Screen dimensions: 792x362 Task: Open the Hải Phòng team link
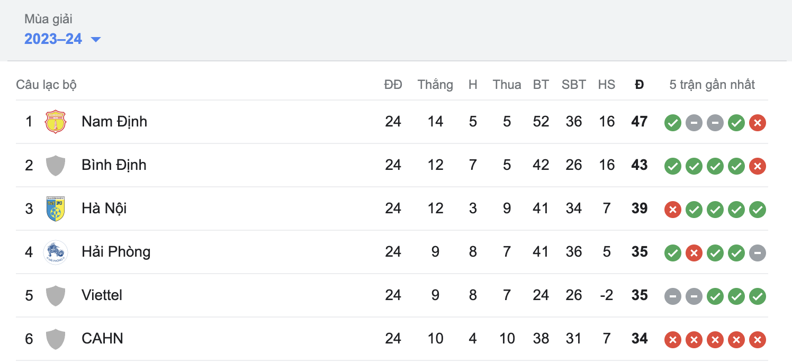point(116,252)
